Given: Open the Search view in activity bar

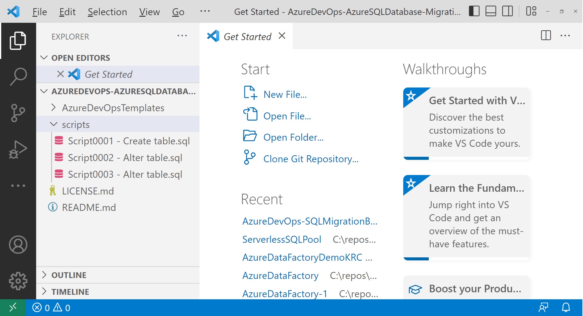Looking at the screenshot, I should [18, 77].
